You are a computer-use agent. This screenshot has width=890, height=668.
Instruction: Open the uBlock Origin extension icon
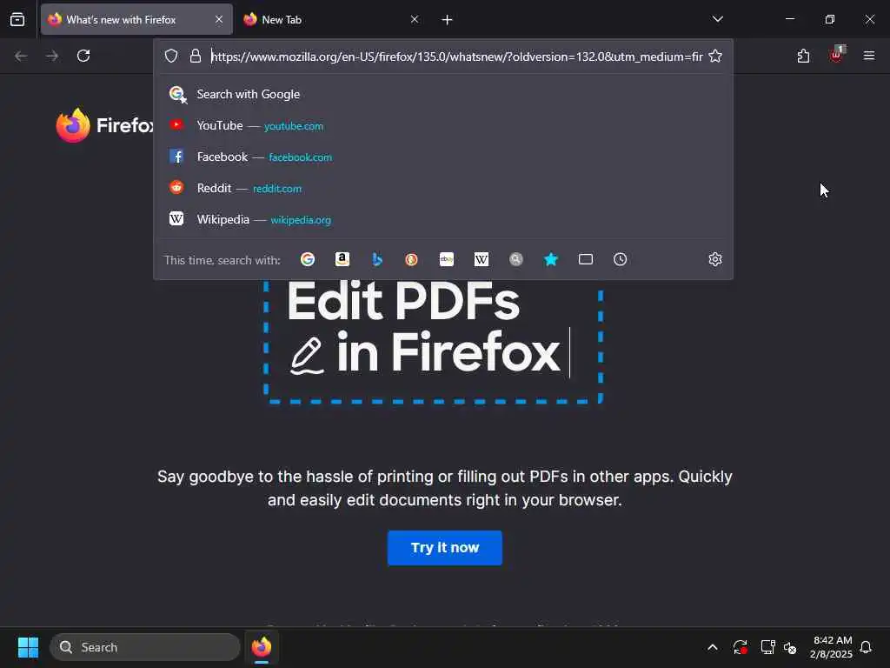(x=836, y=55)
